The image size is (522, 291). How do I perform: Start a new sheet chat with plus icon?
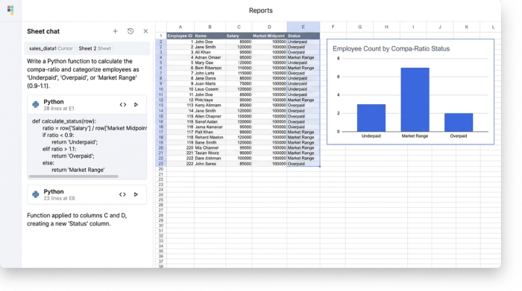click(115, 31)
